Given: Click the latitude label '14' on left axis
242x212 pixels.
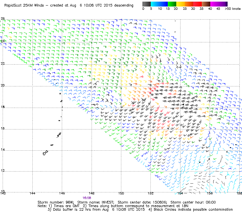Looking at the screenshot, I should [3, 149].
